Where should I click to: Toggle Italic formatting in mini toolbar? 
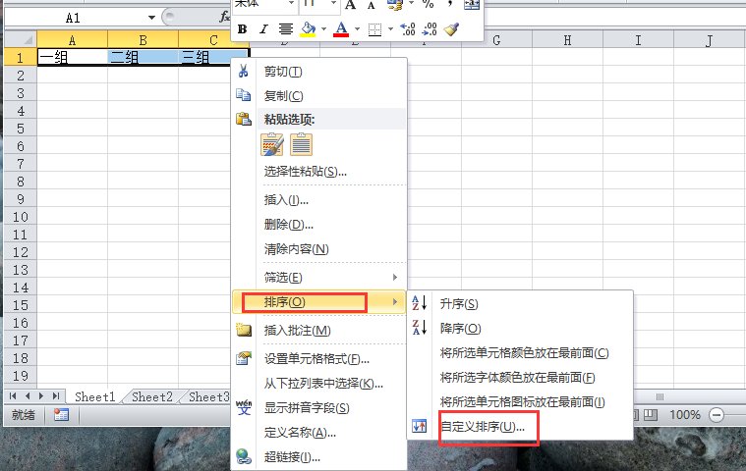point(263,29)
